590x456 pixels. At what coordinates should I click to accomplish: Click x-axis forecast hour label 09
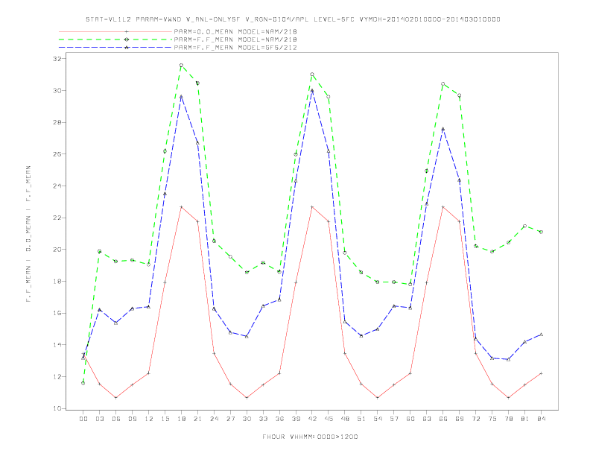[132, 419]
